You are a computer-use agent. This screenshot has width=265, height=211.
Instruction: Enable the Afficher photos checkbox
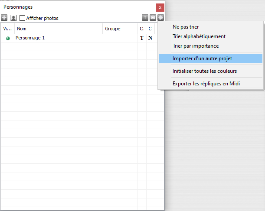(x=22, y=18)
